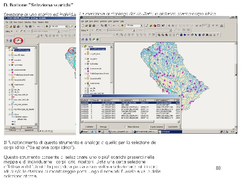Toggle StudyWshed layer checkbox in right window
The image size is (241, 180).
(x=88, y=83)
